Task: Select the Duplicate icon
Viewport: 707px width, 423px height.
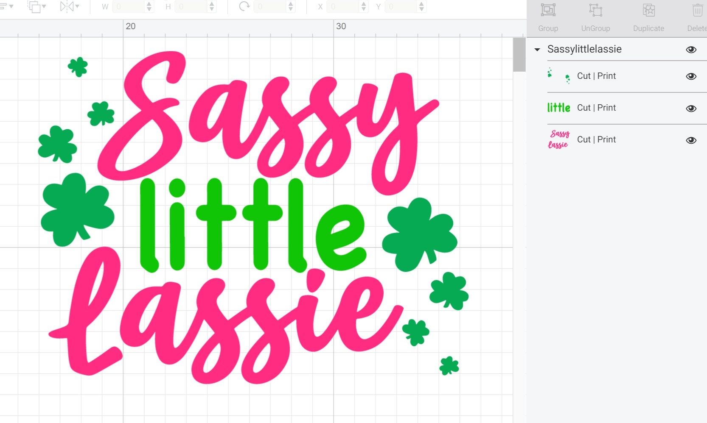Action: [648, 11]
